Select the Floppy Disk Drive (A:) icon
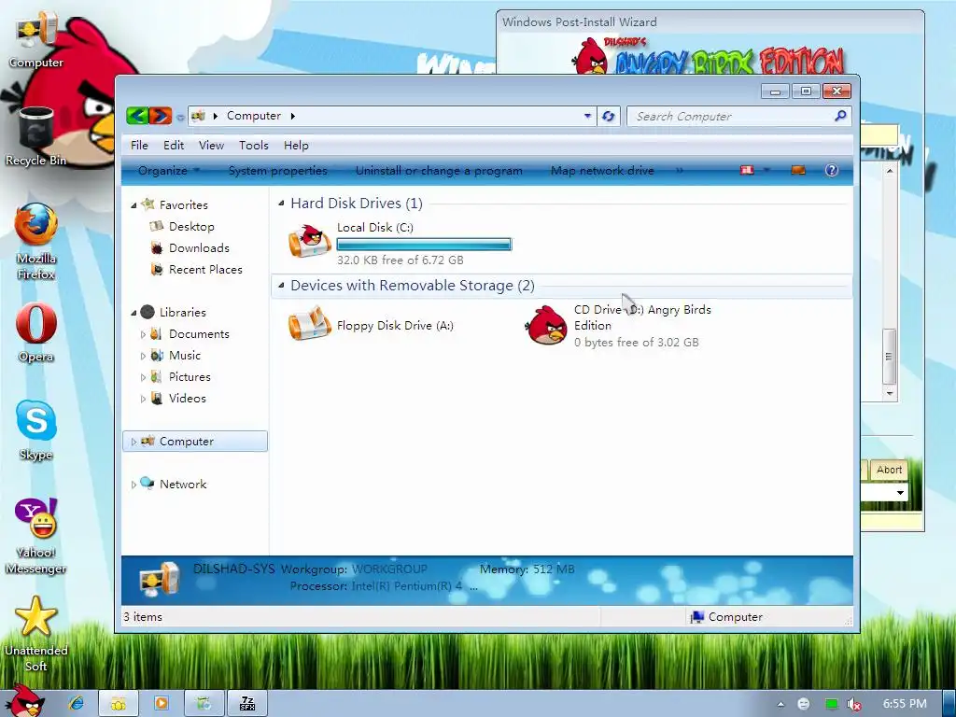This screenshot has width=956, height=717. tap(310, 324)
